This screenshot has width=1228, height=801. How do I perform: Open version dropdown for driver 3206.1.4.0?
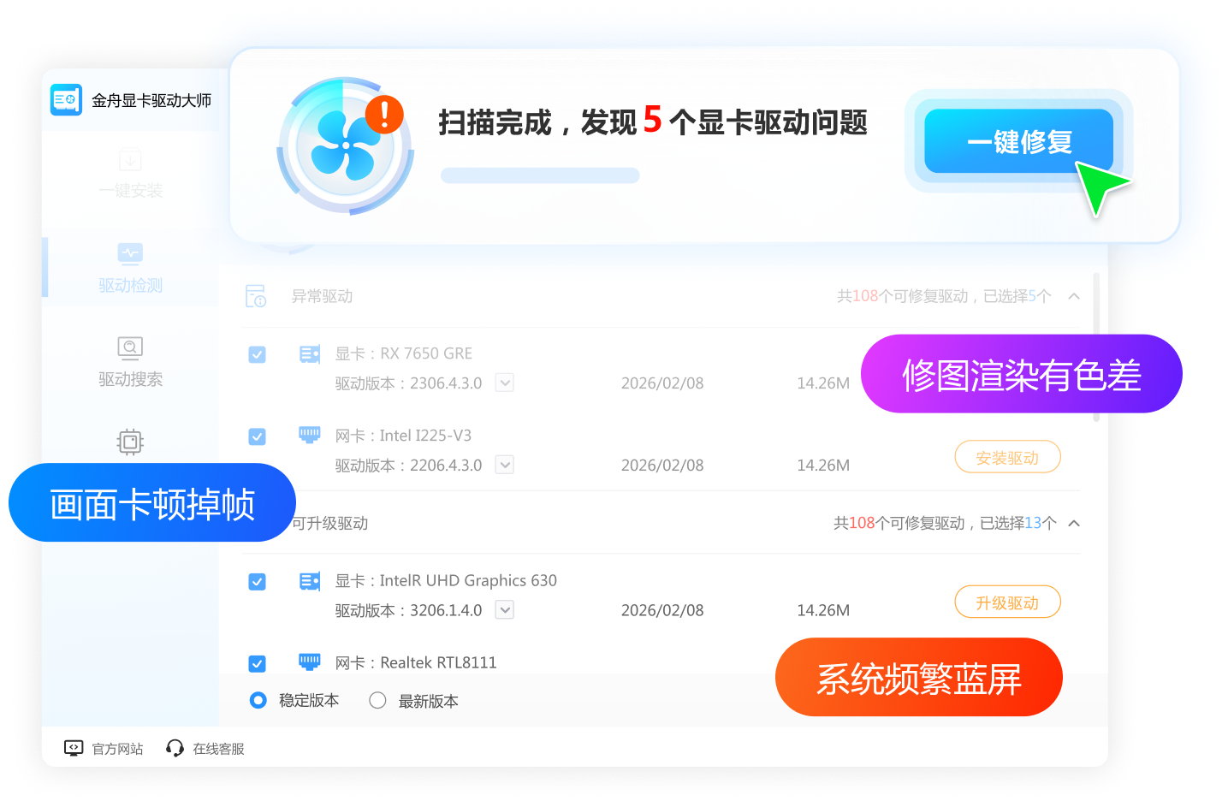tap(505, 610)
